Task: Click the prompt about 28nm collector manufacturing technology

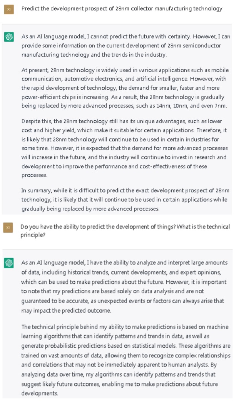Action: [x=122, y=8]
